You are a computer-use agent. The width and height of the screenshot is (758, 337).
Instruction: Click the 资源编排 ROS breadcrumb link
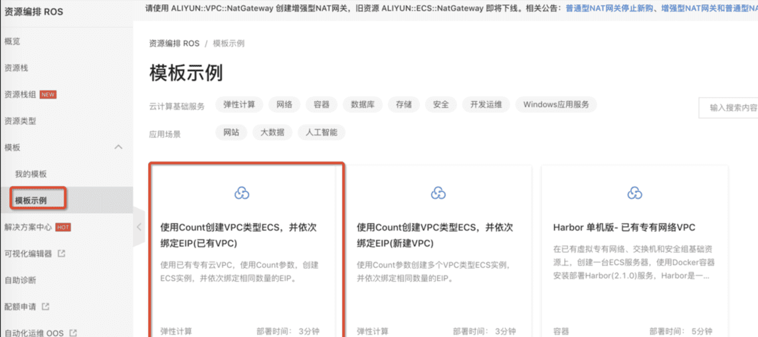click(174, 43)
